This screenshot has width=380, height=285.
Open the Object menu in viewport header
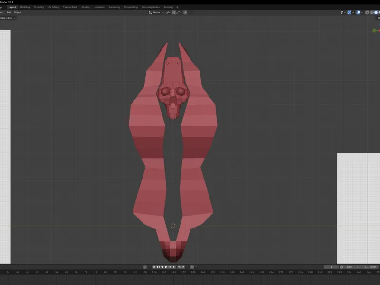(18, 12)
